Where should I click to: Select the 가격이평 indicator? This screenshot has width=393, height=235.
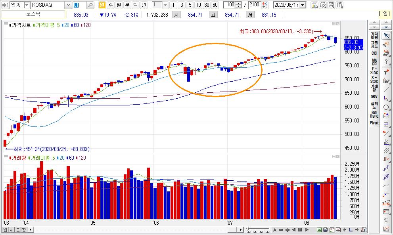coord(374,36)
